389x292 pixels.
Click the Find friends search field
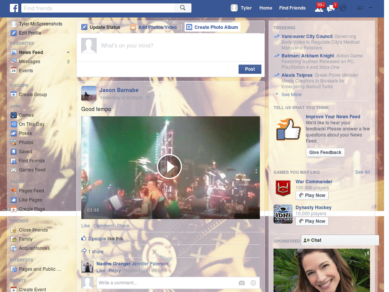[x=98, y=8]
